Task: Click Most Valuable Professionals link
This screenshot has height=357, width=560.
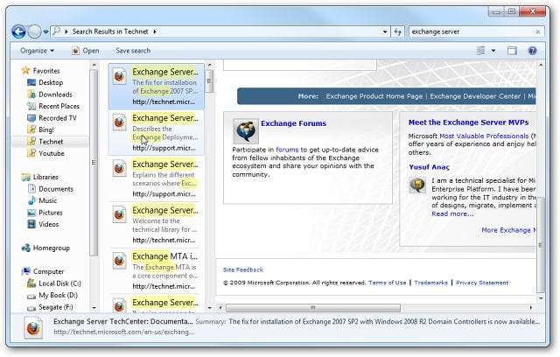Action: point(484,136)
